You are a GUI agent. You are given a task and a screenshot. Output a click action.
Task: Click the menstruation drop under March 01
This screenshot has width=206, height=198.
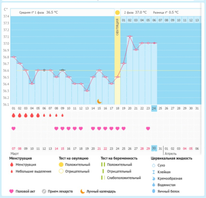[13, 115]
